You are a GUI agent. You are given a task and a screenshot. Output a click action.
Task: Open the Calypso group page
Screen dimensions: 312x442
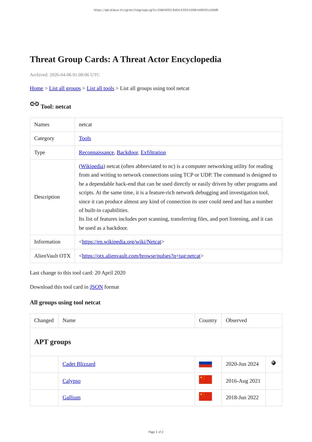pyautogui.click(x=72, y=381)
